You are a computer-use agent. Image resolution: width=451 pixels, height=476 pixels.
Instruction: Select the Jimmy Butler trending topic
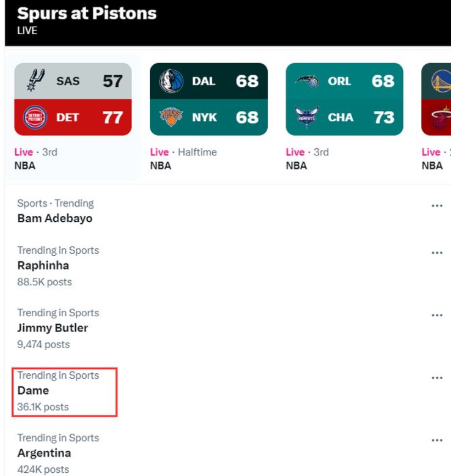[x=53, y=328]
